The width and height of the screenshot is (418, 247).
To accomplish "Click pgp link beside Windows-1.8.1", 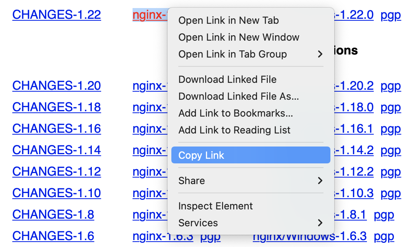I will [384, 214].
